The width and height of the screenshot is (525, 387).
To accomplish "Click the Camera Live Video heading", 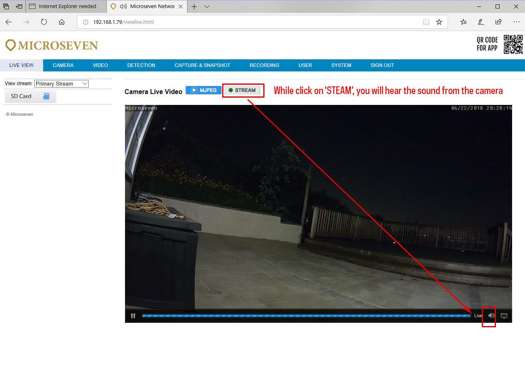I will coord(153,92).
